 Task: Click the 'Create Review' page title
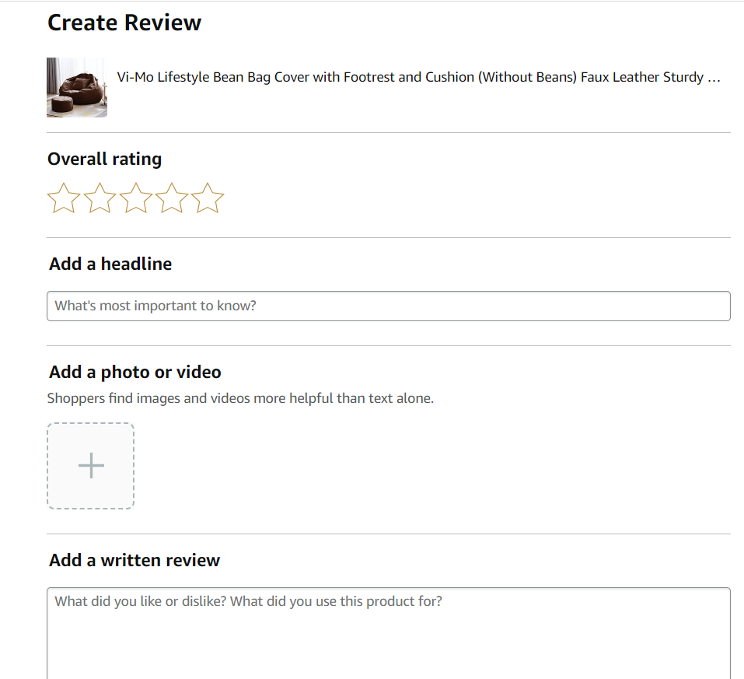click(x=124, y=23)
